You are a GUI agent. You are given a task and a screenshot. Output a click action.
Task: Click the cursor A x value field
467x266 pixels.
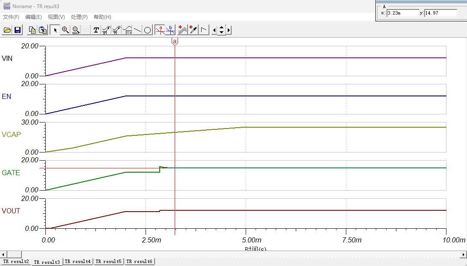point(403,13)
